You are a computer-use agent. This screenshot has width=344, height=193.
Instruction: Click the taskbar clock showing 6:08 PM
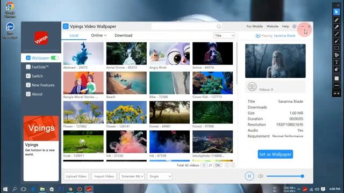coord(335,189)
